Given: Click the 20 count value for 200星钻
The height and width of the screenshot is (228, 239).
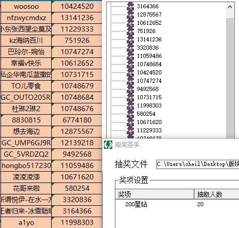Looking at the screenshot, I should point(200,204).
